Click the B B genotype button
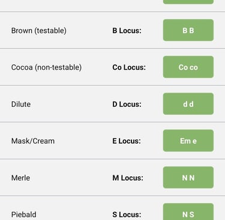 pos(188,30)
